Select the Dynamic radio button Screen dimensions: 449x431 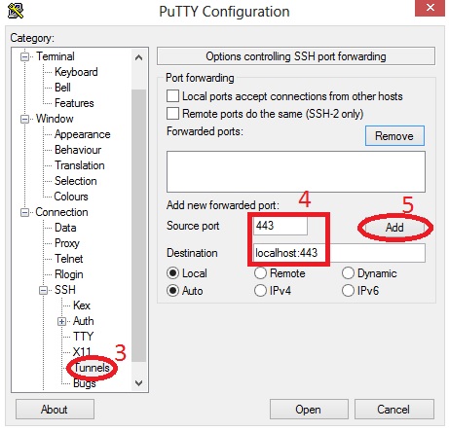[348, 273]
